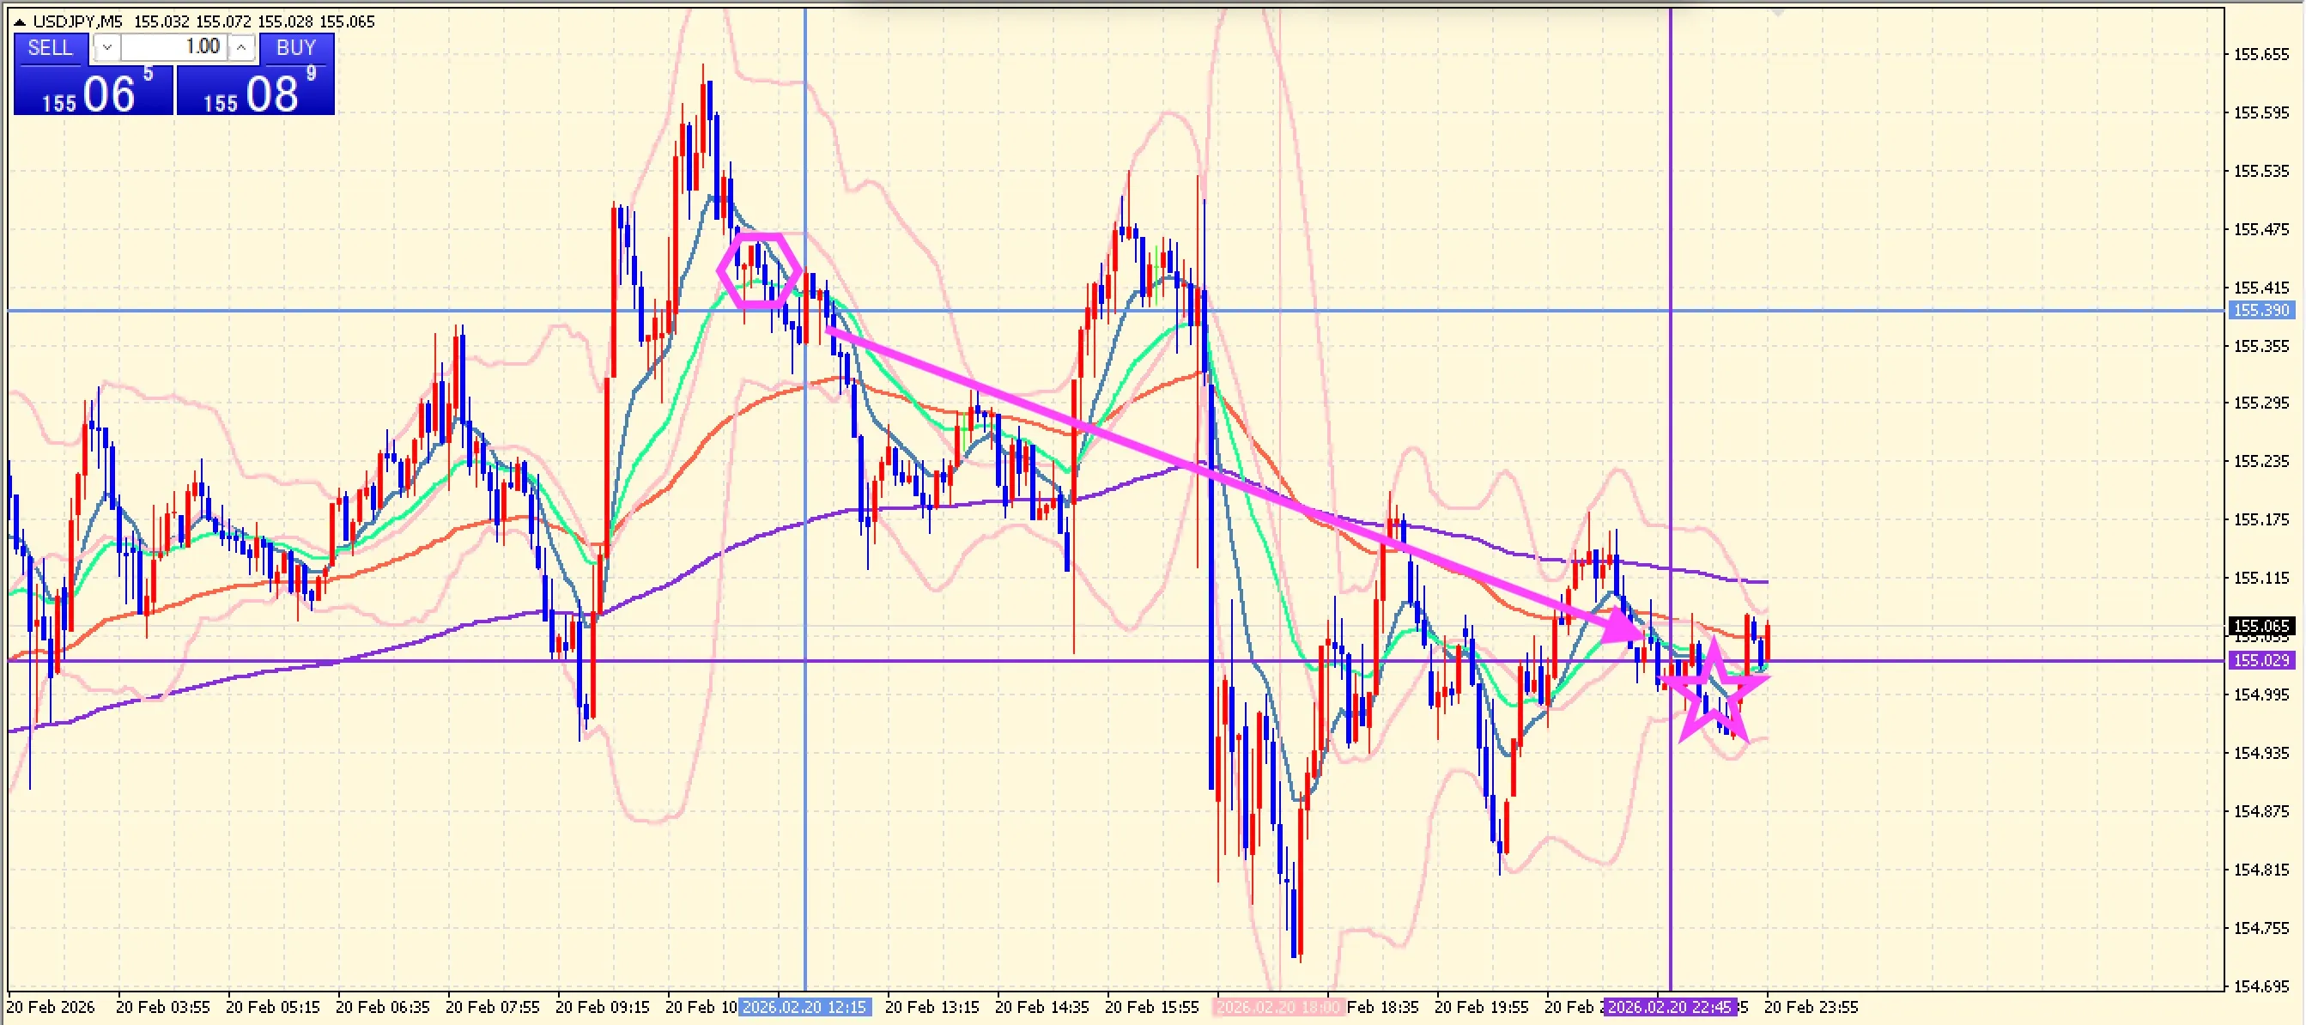Click the pink 18:00 time label
The width and height of the screenshot is (2306, 1025).
(x=1278, y=1007)
